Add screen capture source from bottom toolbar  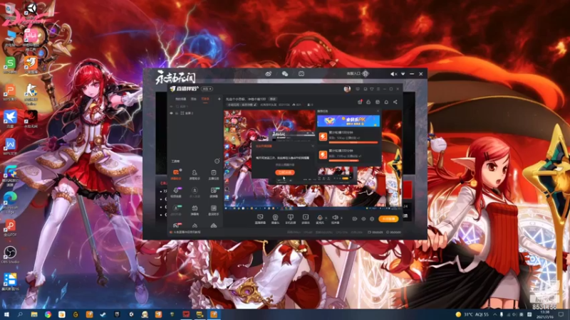[260, 219]
